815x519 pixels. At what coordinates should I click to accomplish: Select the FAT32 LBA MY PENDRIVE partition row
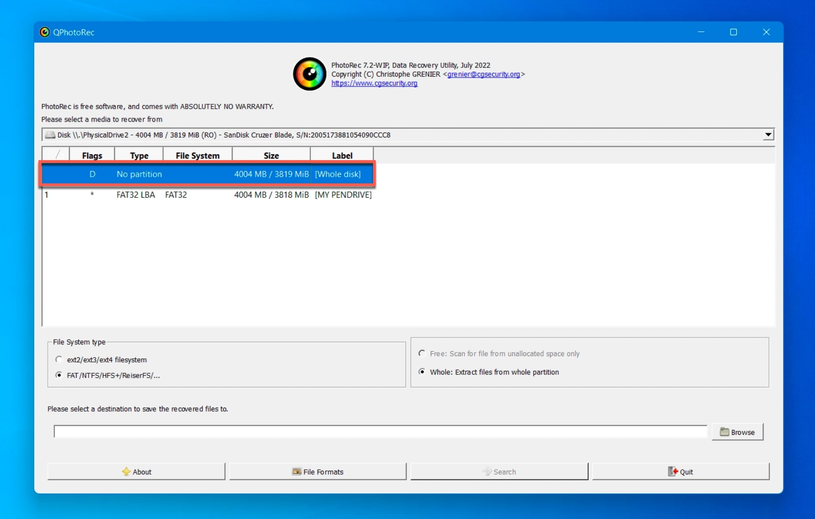[208, 195]
